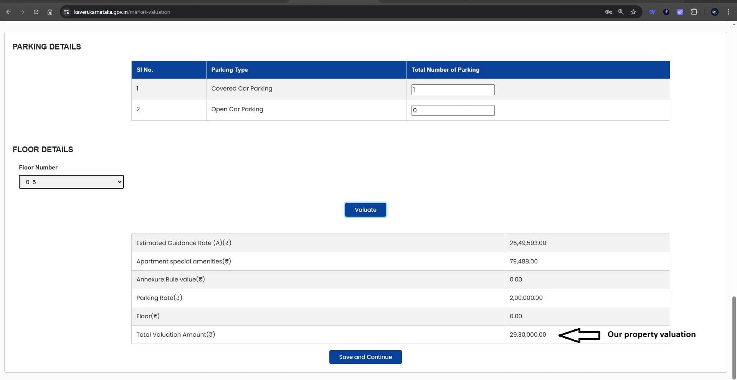Focus the Open Car Parking count field
The width and height of the screenshot is (737, 380).
[x=453, y=110]
